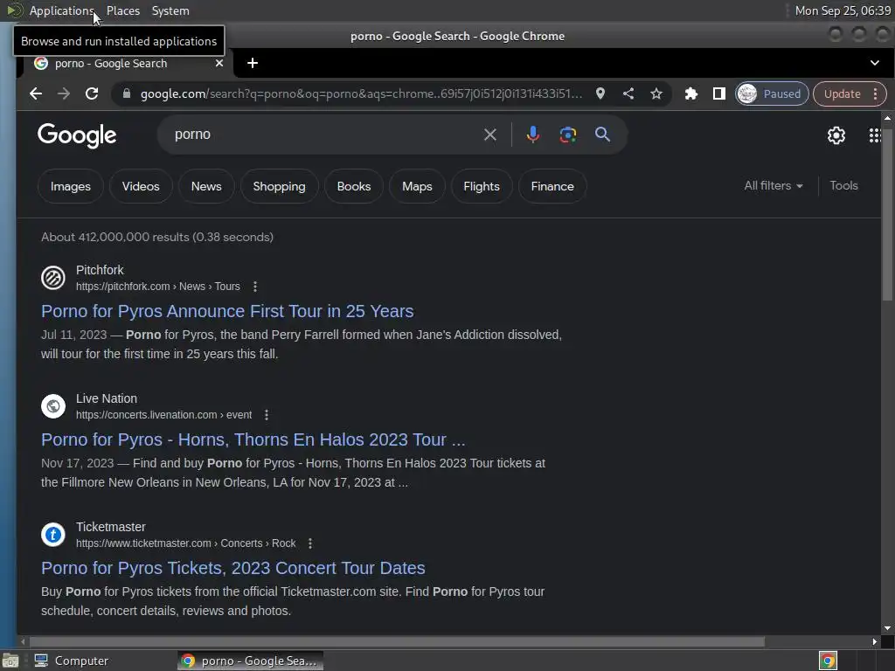Switch to Videos results

coord(141,186)
